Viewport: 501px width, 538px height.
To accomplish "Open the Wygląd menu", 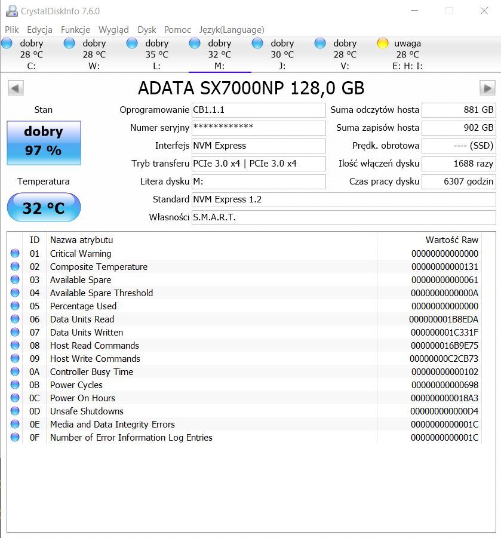I will point(113,30).
